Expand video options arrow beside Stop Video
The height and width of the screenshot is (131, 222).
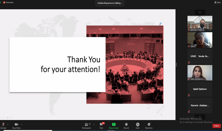22,124
